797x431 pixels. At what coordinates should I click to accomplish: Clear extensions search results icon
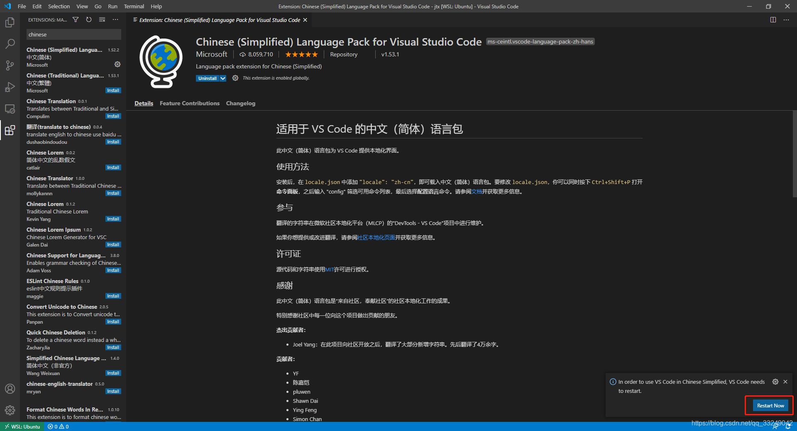pos(102,19)
